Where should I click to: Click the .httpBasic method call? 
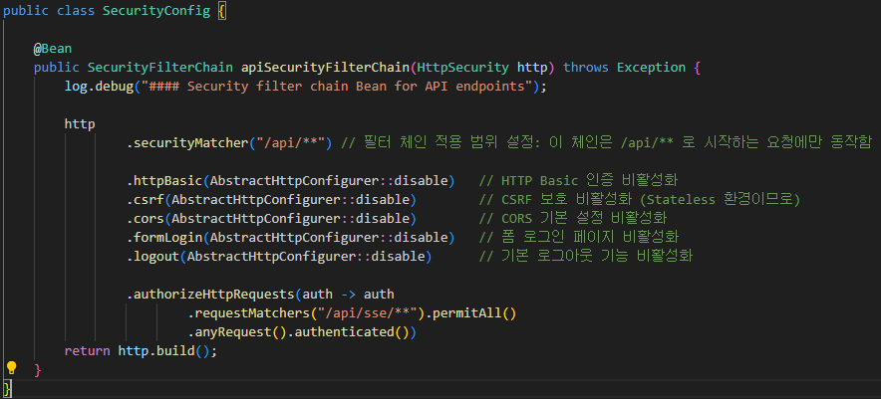[x=164, y=181]
